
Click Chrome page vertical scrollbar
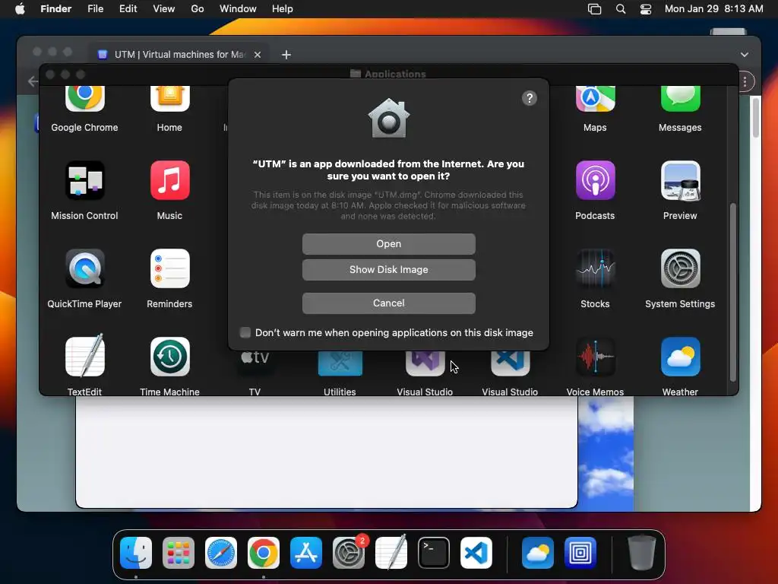pos(756,118)
